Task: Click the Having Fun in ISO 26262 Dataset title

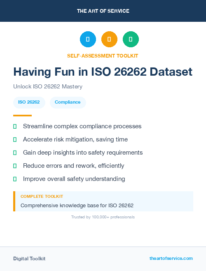Action: coord(103,72)
